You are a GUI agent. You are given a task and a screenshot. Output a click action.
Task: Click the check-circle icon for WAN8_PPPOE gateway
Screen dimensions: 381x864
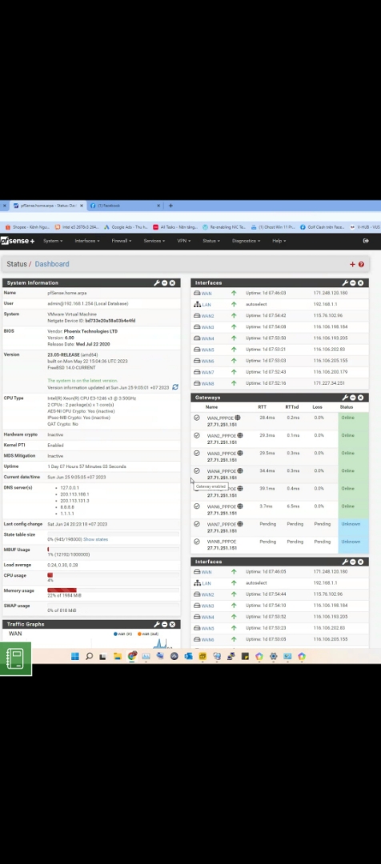point(197,542)
